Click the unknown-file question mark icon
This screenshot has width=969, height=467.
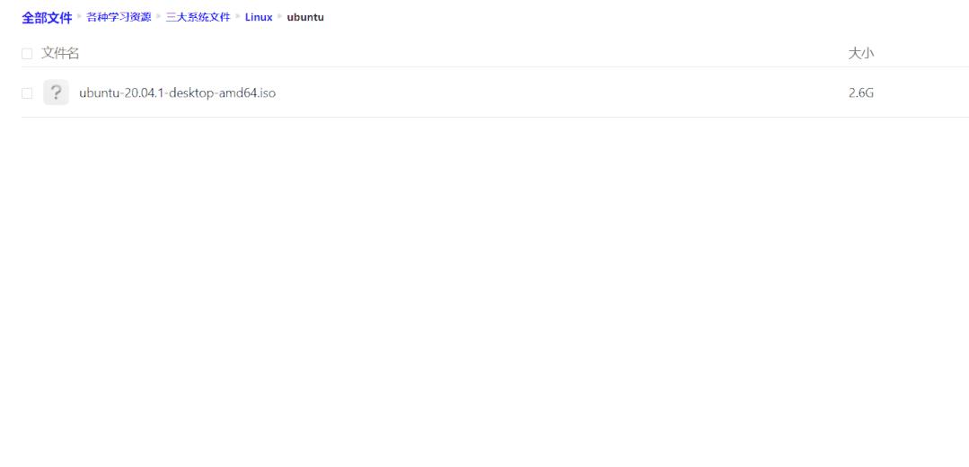pos(57,93)
